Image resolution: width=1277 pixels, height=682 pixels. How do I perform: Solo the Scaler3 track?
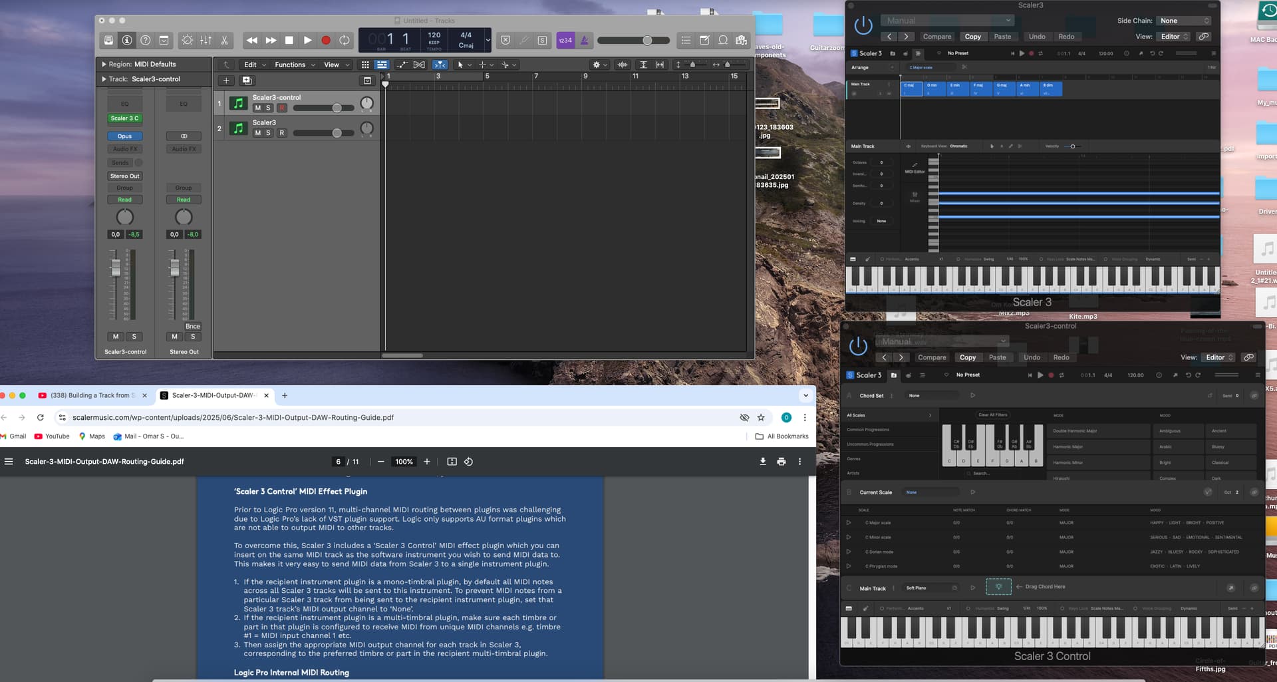[269, 133]
